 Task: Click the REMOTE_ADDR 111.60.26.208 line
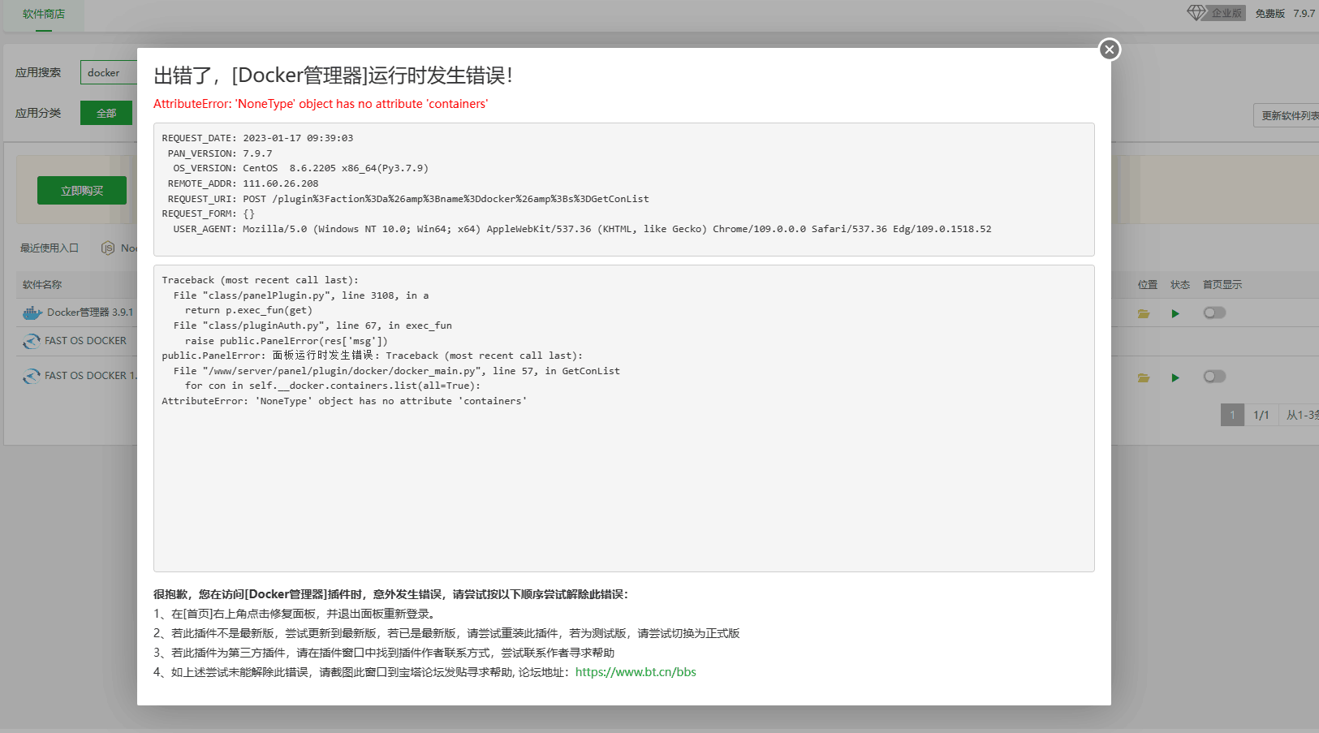pos(243,183)
